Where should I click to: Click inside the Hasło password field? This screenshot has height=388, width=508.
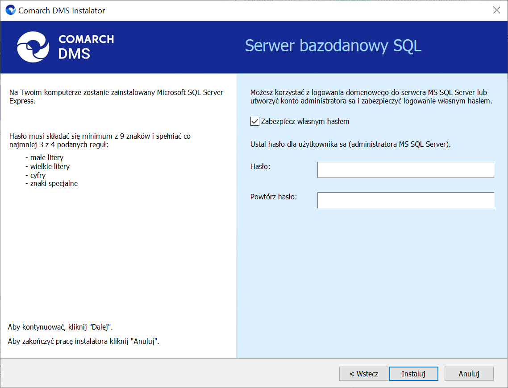coord(405,170)
